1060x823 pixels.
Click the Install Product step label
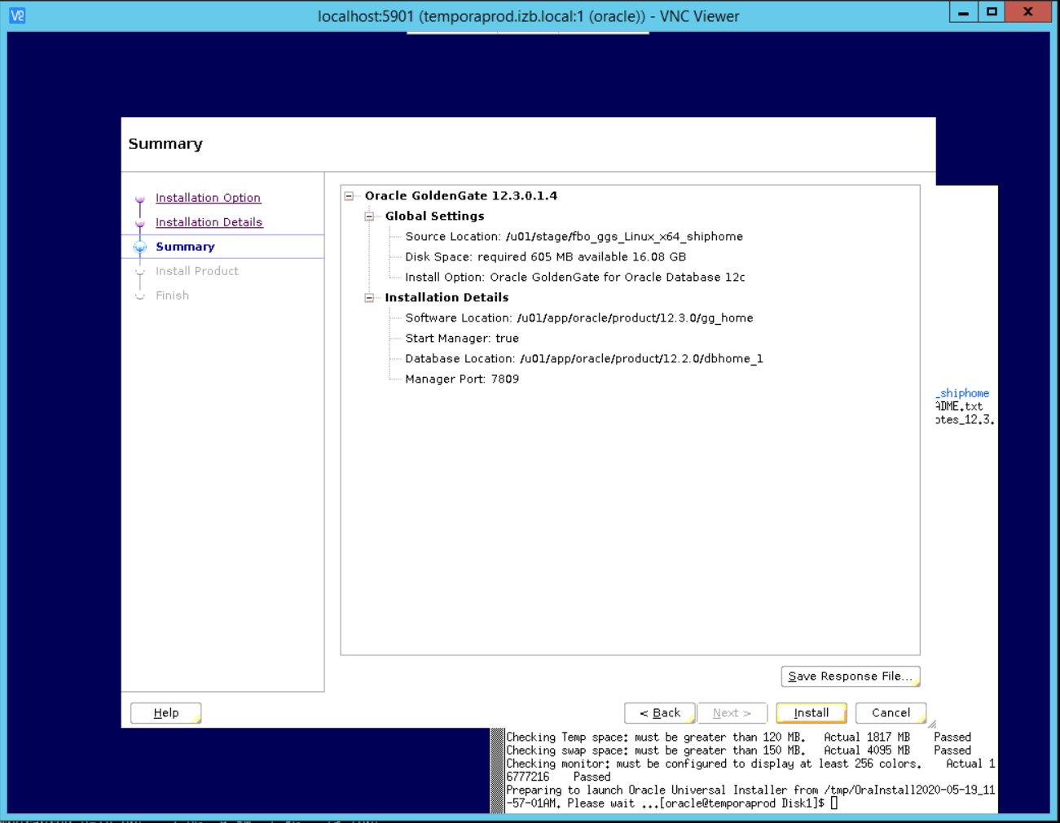(197, 271)
